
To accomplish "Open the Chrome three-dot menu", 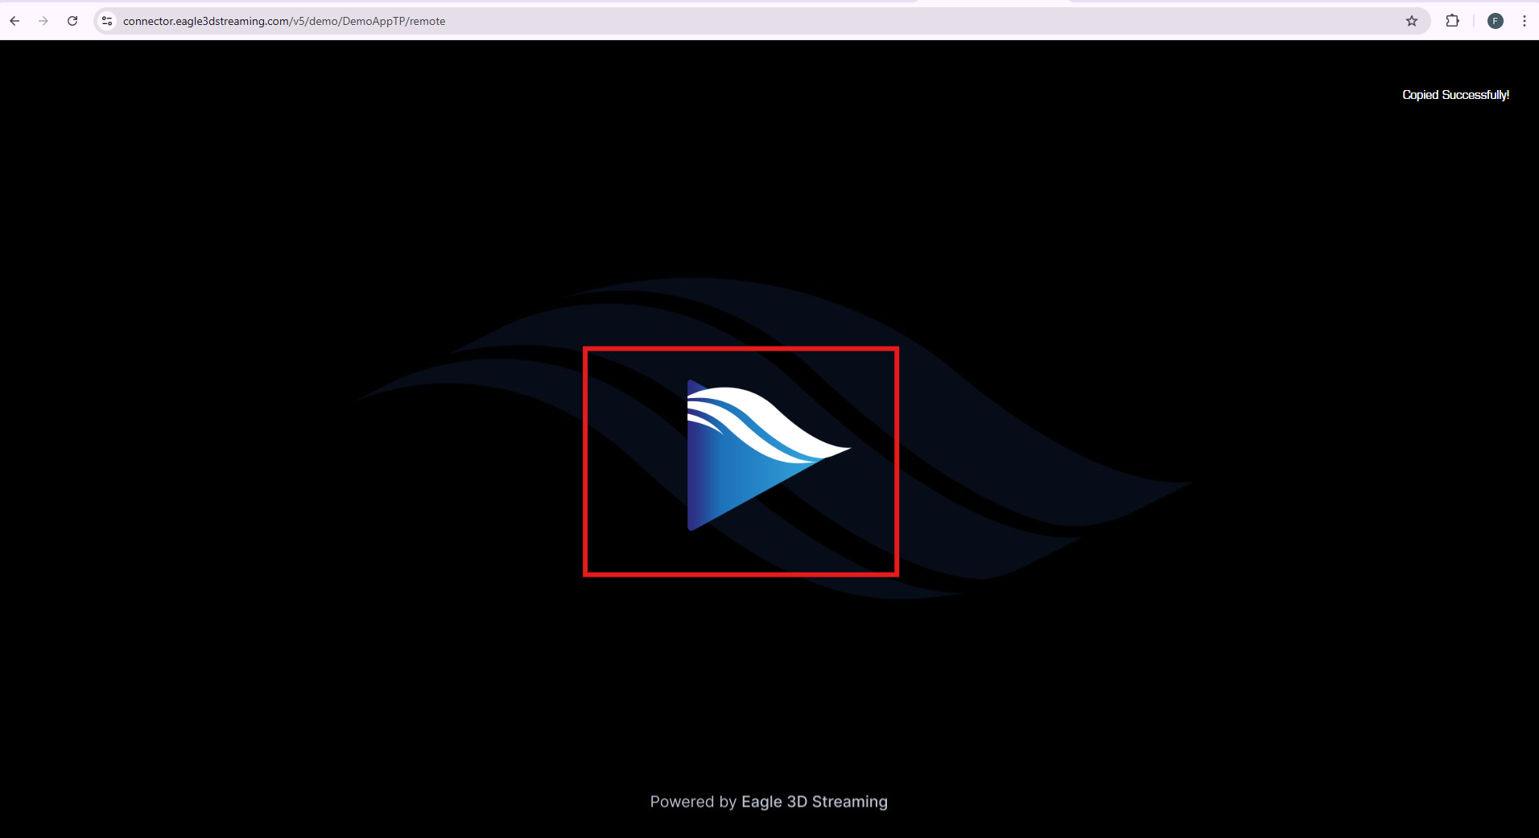I will click(x=1525, y=21).
